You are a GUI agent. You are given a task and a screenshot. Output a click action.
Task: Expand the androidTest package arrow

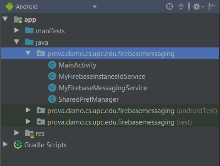[28, 110]
